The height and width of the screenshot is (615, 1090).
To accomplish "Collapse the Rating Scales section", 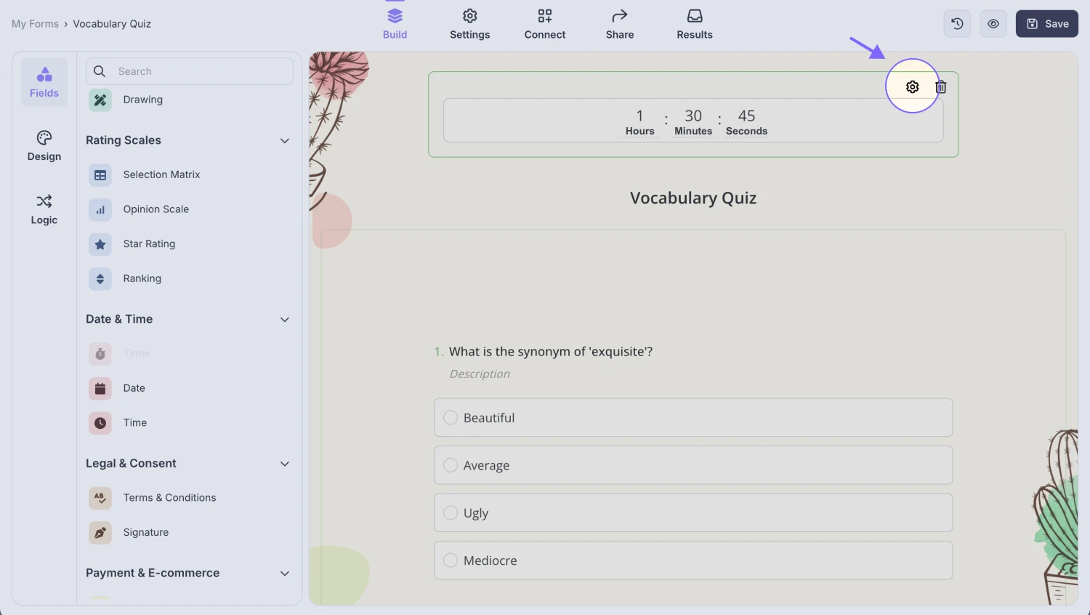I will (x=285, y=141).
